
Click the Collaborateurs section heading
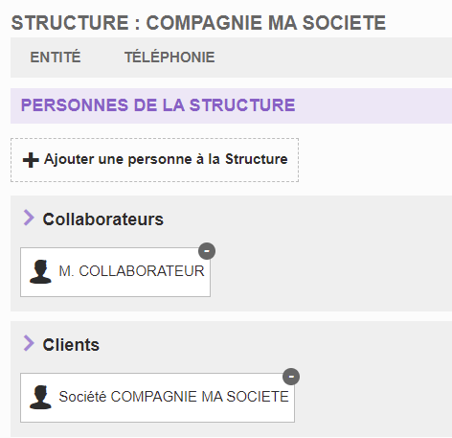tap(103, 219)
